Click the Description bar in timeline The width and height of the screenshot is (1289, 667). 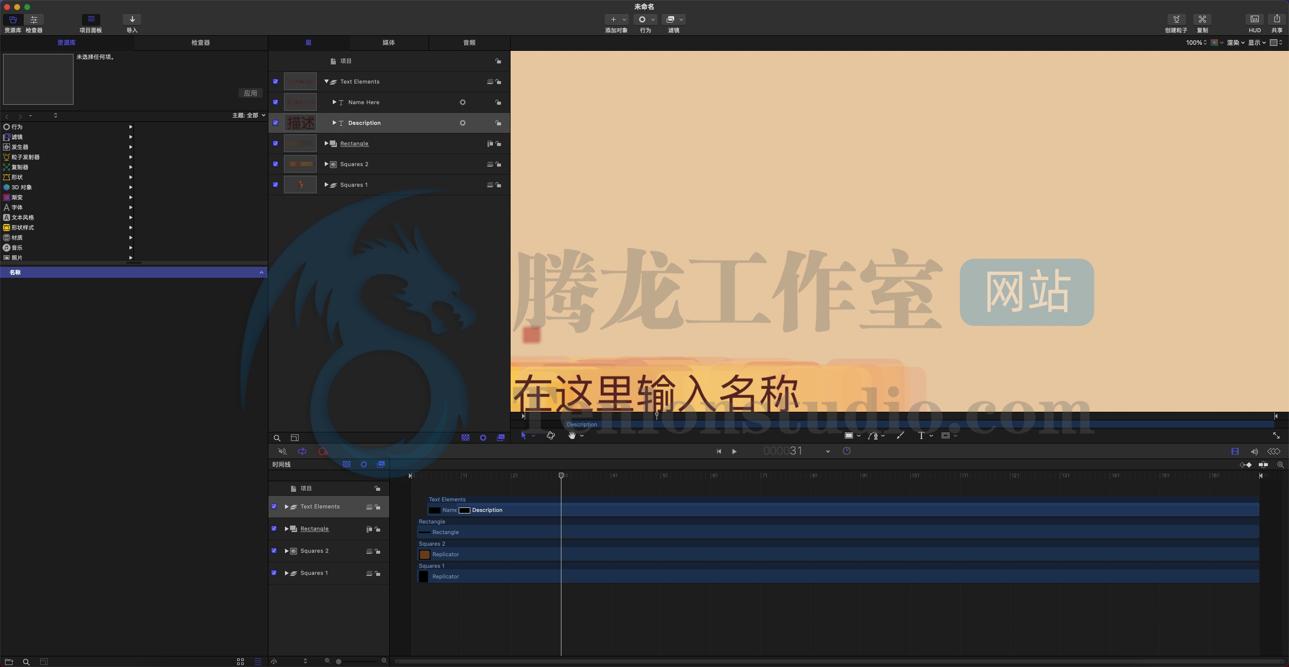858,510
